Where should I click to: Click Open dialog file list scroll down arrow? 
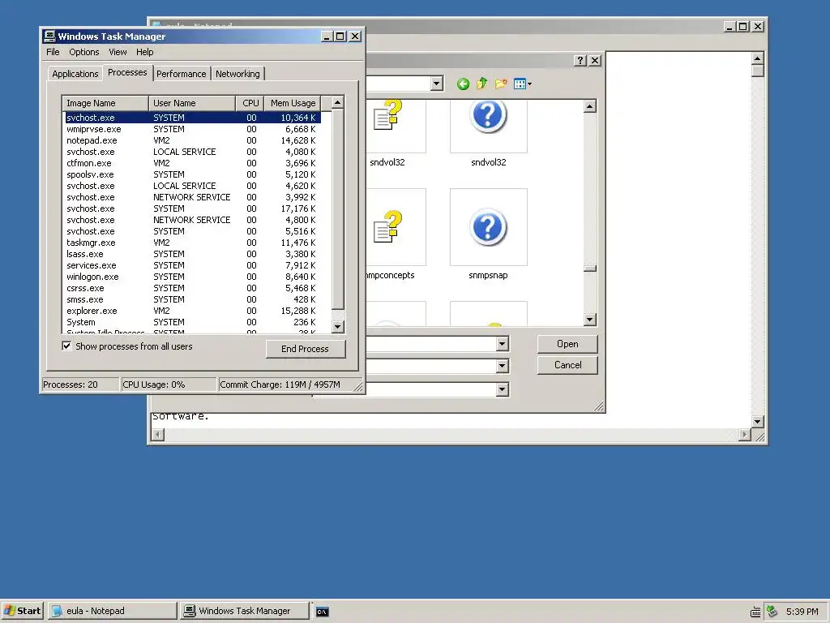(x=590, y=320)
